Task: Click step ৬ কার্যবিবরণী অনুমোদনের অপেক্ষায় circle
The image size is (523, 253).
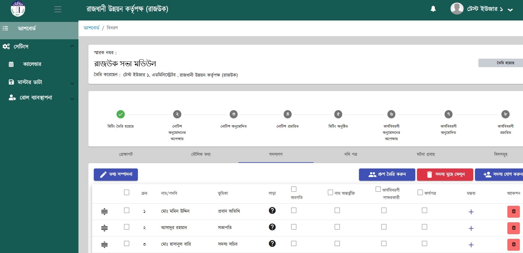Action: pyautogui.click(x=391, y=114)
